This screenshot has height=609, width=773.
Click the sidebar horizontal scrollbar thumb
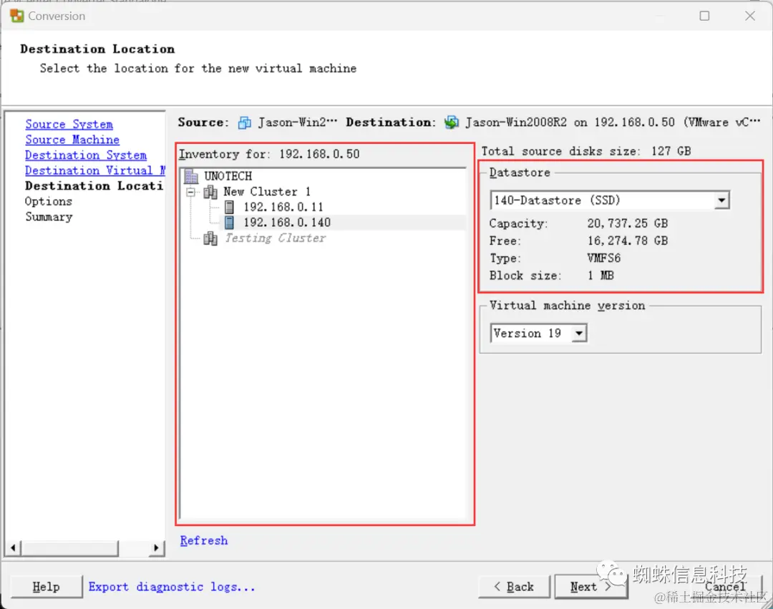tap(69, 547)
